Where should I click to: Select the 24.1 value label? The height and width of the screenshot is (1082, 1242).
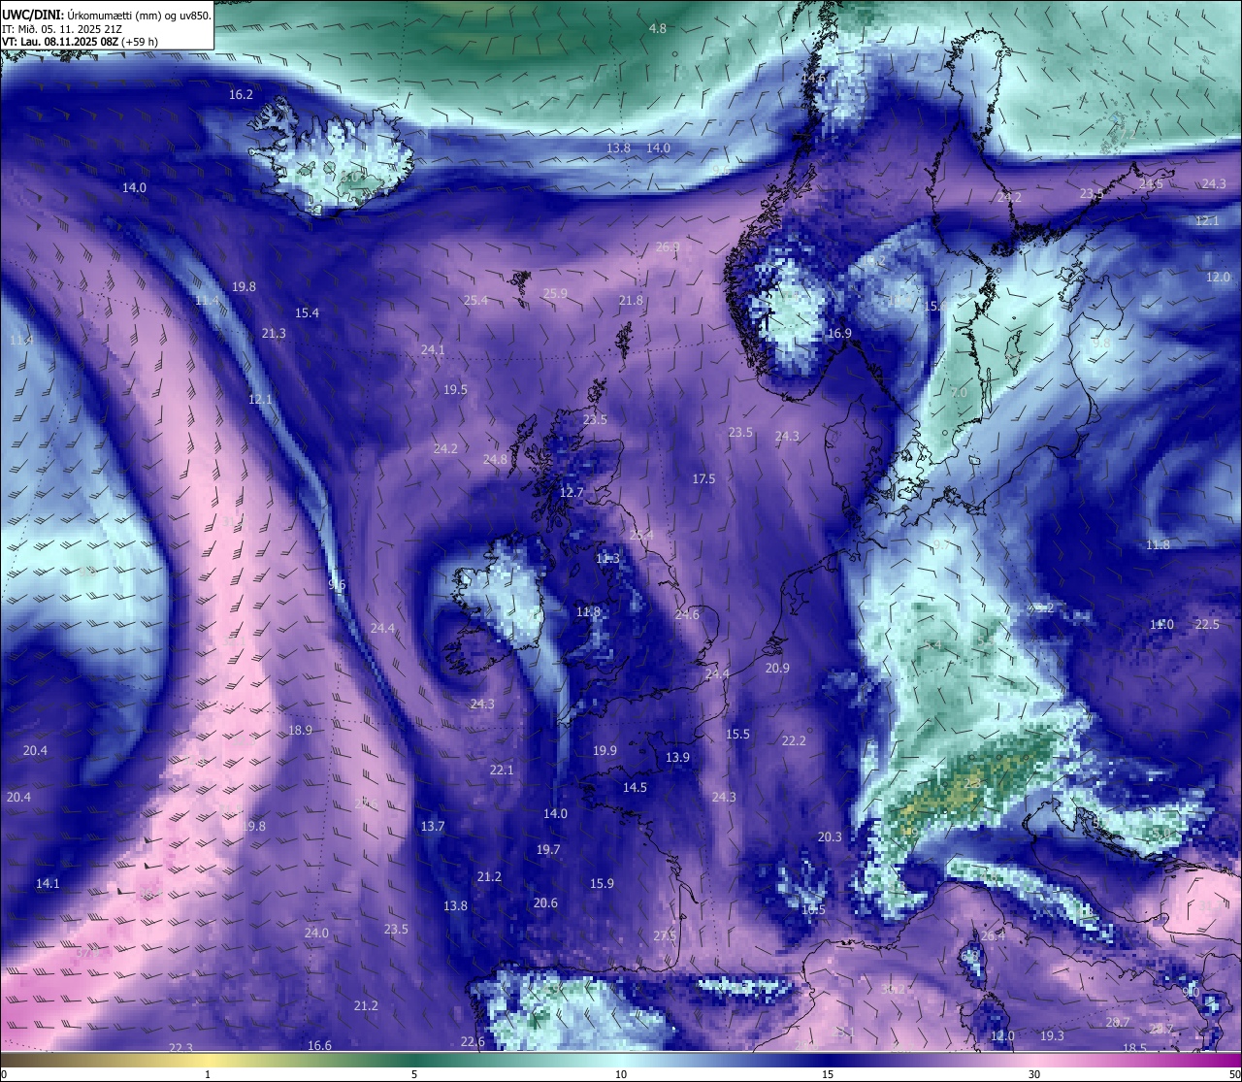coord(433,349)
